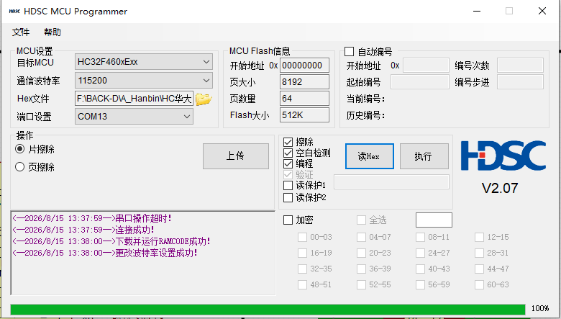The image size is (561, 319).
Task: Click the 历史编号 label
Action: coord(365,115)
